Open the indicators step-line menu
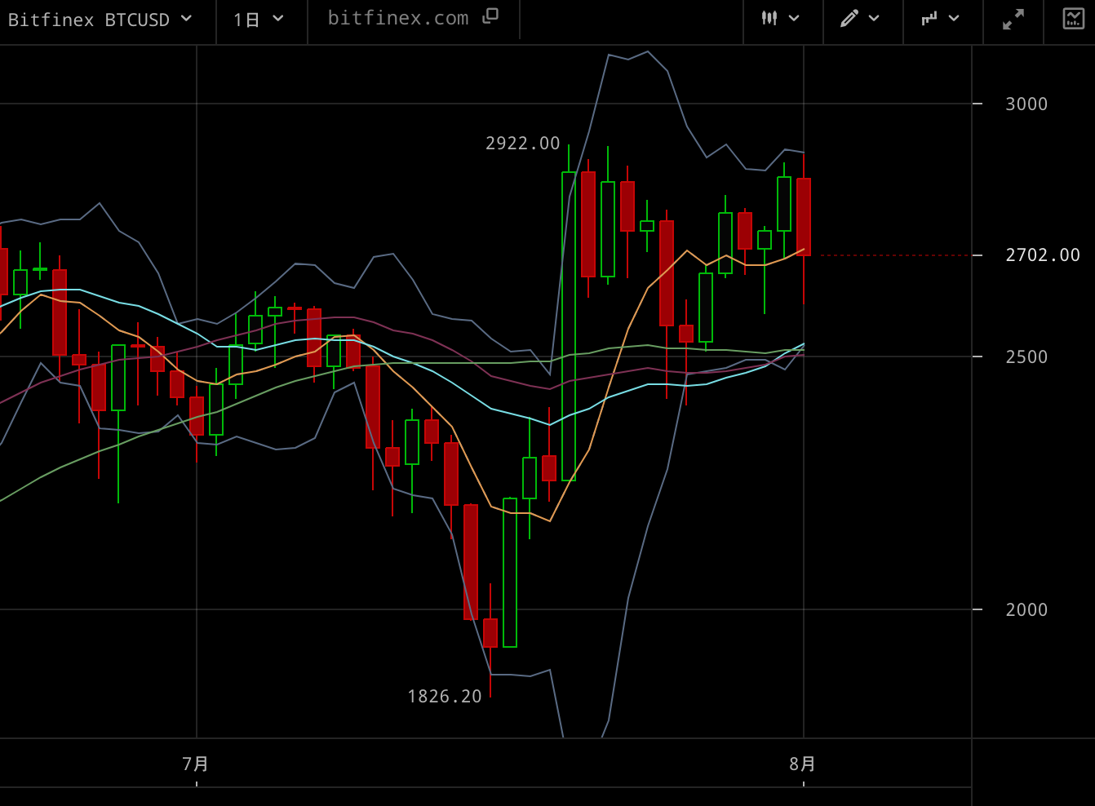Image resolution: width=1095 pixels, height=806 pixels. tap(940, 19)
